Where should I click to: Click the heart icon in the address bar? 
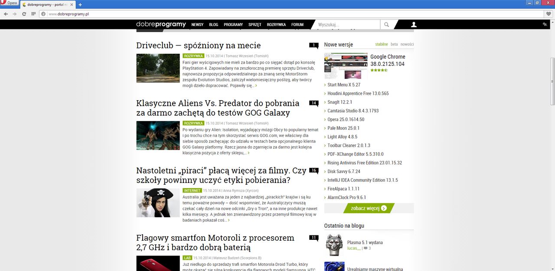[548, 13]
